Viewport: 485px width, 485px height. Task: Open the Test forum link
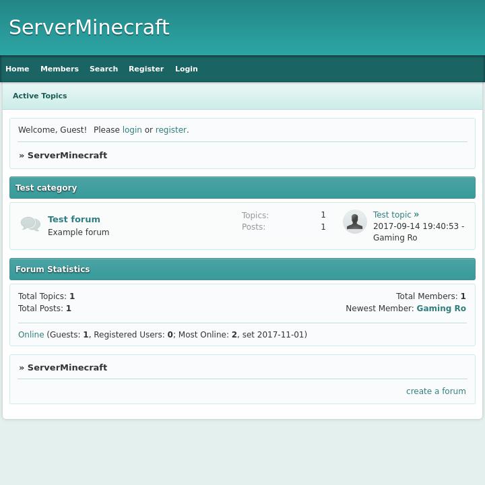[74, 219]
